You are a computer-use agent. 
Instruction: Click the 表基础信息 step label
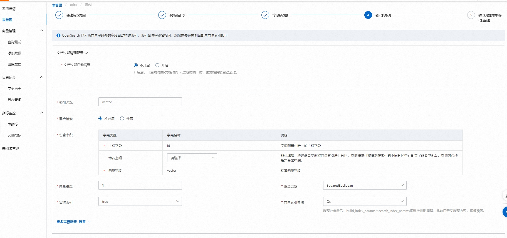(76, 16)
